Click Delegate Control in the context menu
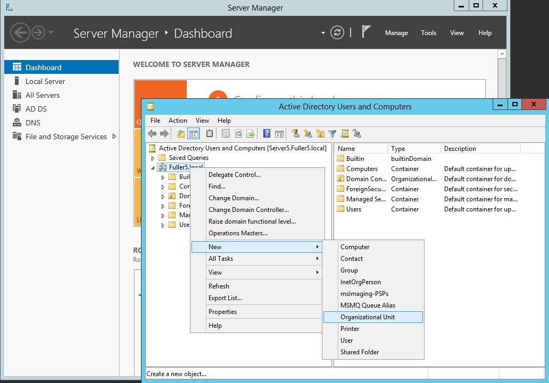The image size is (549, 383). pyautogui.click(x=257, y=175)
